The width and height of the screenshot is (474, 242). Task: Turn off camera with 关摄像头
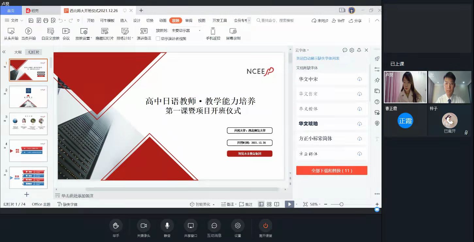(144, 226)
